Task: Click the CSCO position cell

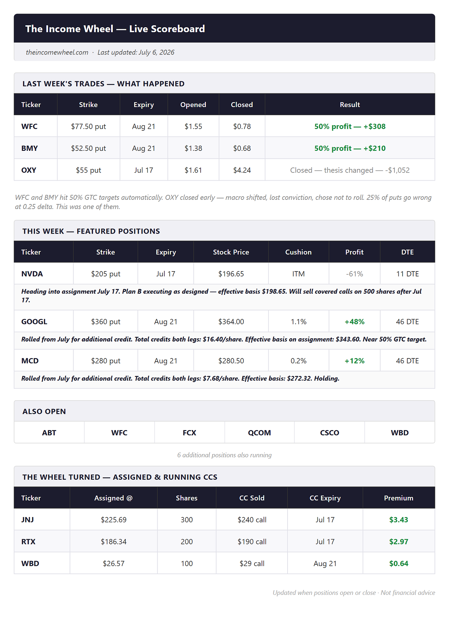Action: tap(329, 433)
